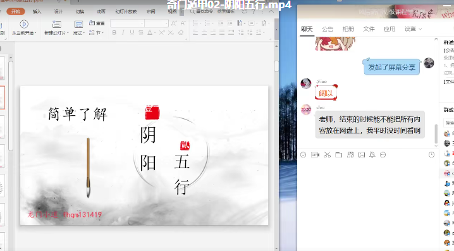Toggle superscript X² formatting

coord(162,32)
